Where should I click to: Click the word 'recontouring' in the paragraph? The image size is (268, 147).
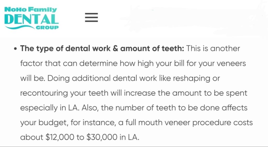coord(44,93)
